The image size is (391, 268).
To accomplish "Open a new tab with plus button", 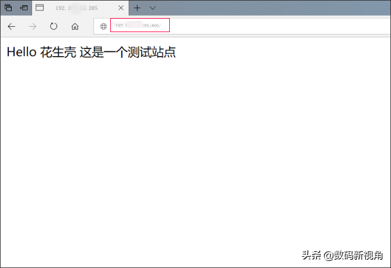I will pos(137,8).
